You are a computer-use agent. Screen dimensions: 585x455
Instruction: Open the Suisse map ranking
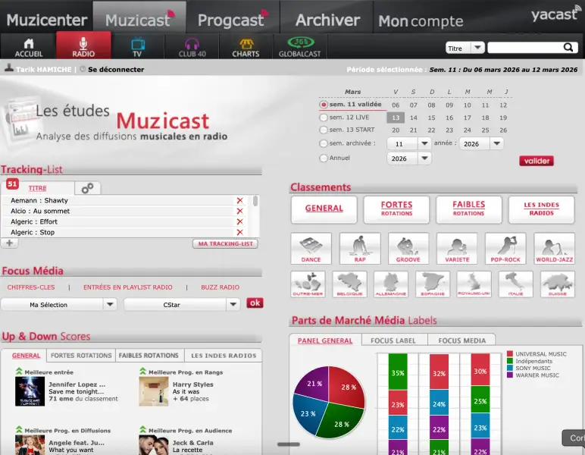[558, 284]
